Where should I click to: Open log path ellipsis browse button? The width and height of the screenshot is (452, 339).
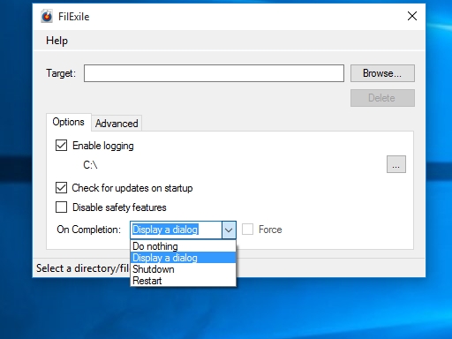click(396, 164)
